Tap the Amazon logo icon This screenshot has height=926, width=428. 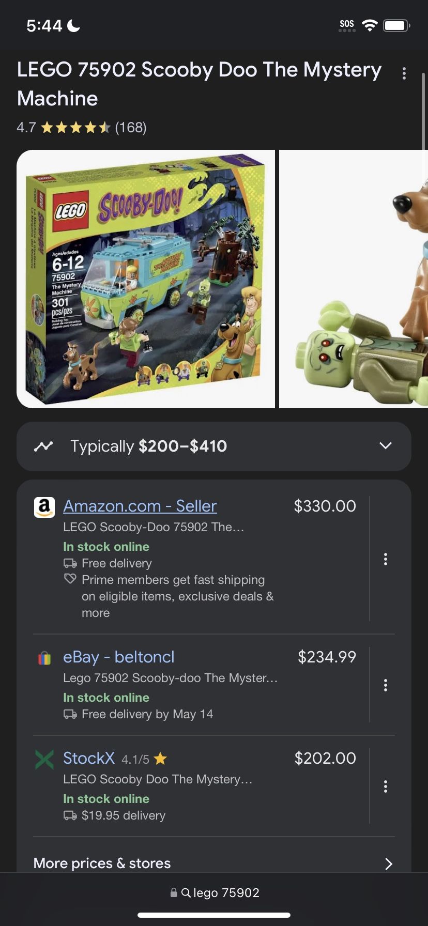(44, 507)
